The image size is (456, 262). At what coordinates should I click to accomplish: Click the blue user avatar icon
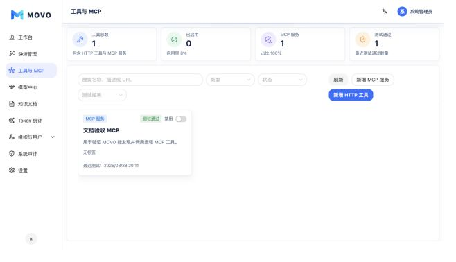pos(402,12)
